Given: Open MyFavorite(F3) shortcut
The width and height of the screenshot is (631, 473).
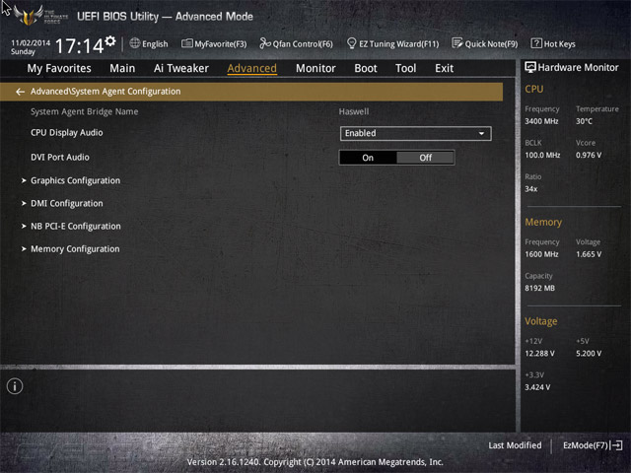Looking at the screenshot, I should pyautogui.click(x=214, y=43).
